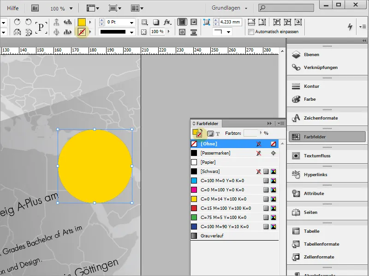
Task: Open the Farbfelder panel flyout menu
Action: [x=281, y=123]
